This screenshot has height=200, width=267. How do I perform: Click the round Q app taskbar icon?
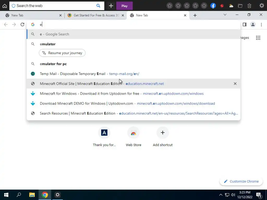click(x=58, y=195)
